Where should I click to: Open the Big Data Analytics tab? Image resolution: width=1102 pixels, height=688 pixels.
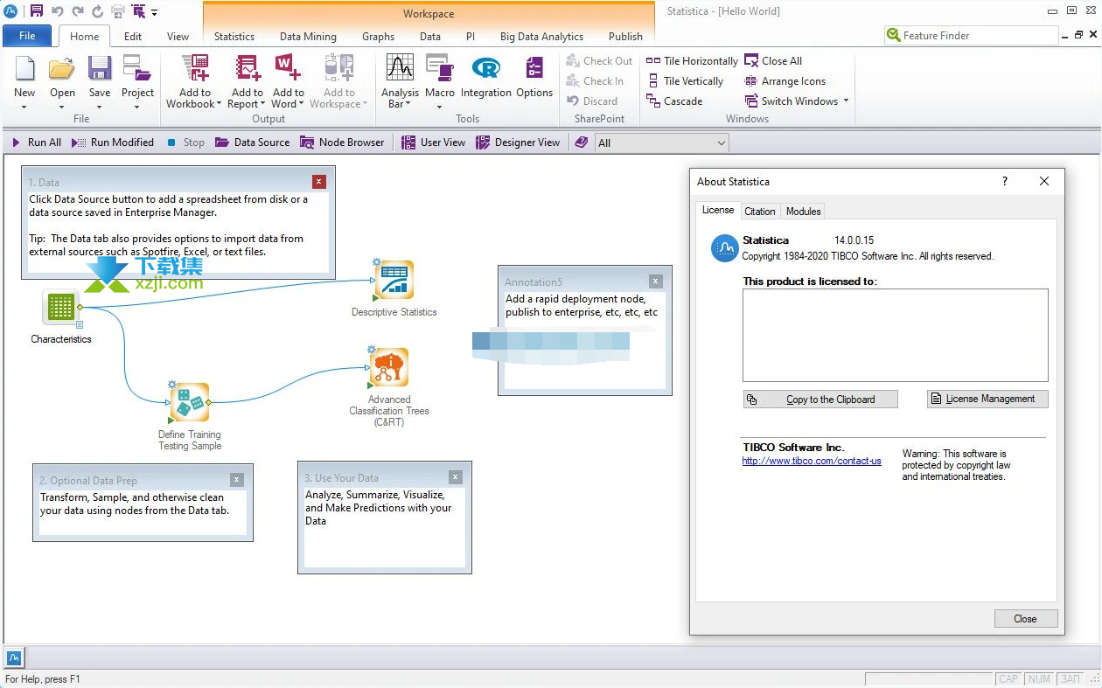541,37
